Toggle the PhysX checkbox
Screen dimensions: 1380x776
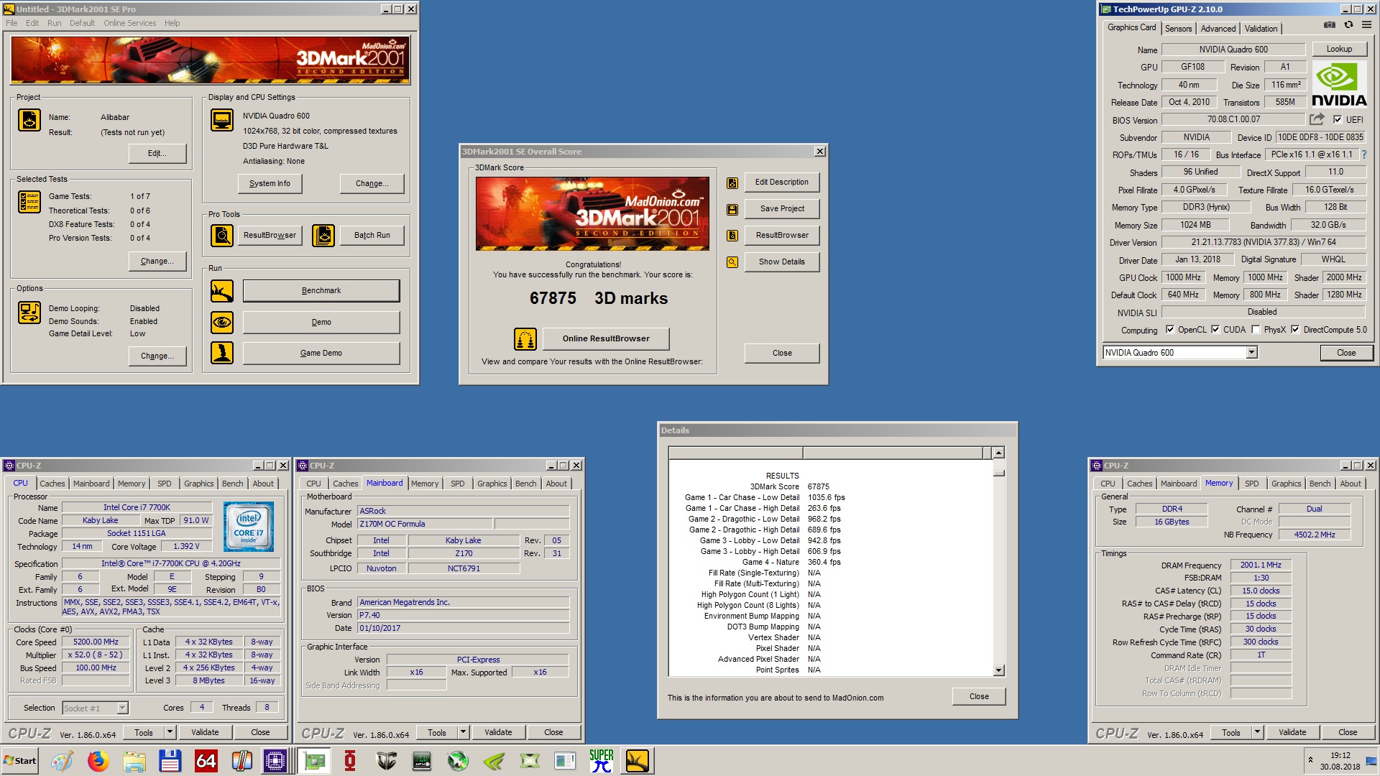coord(1256,330)
